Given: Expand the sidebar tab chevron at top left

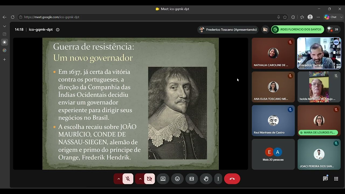Looking at the screenshot, I should coord(4,26).
